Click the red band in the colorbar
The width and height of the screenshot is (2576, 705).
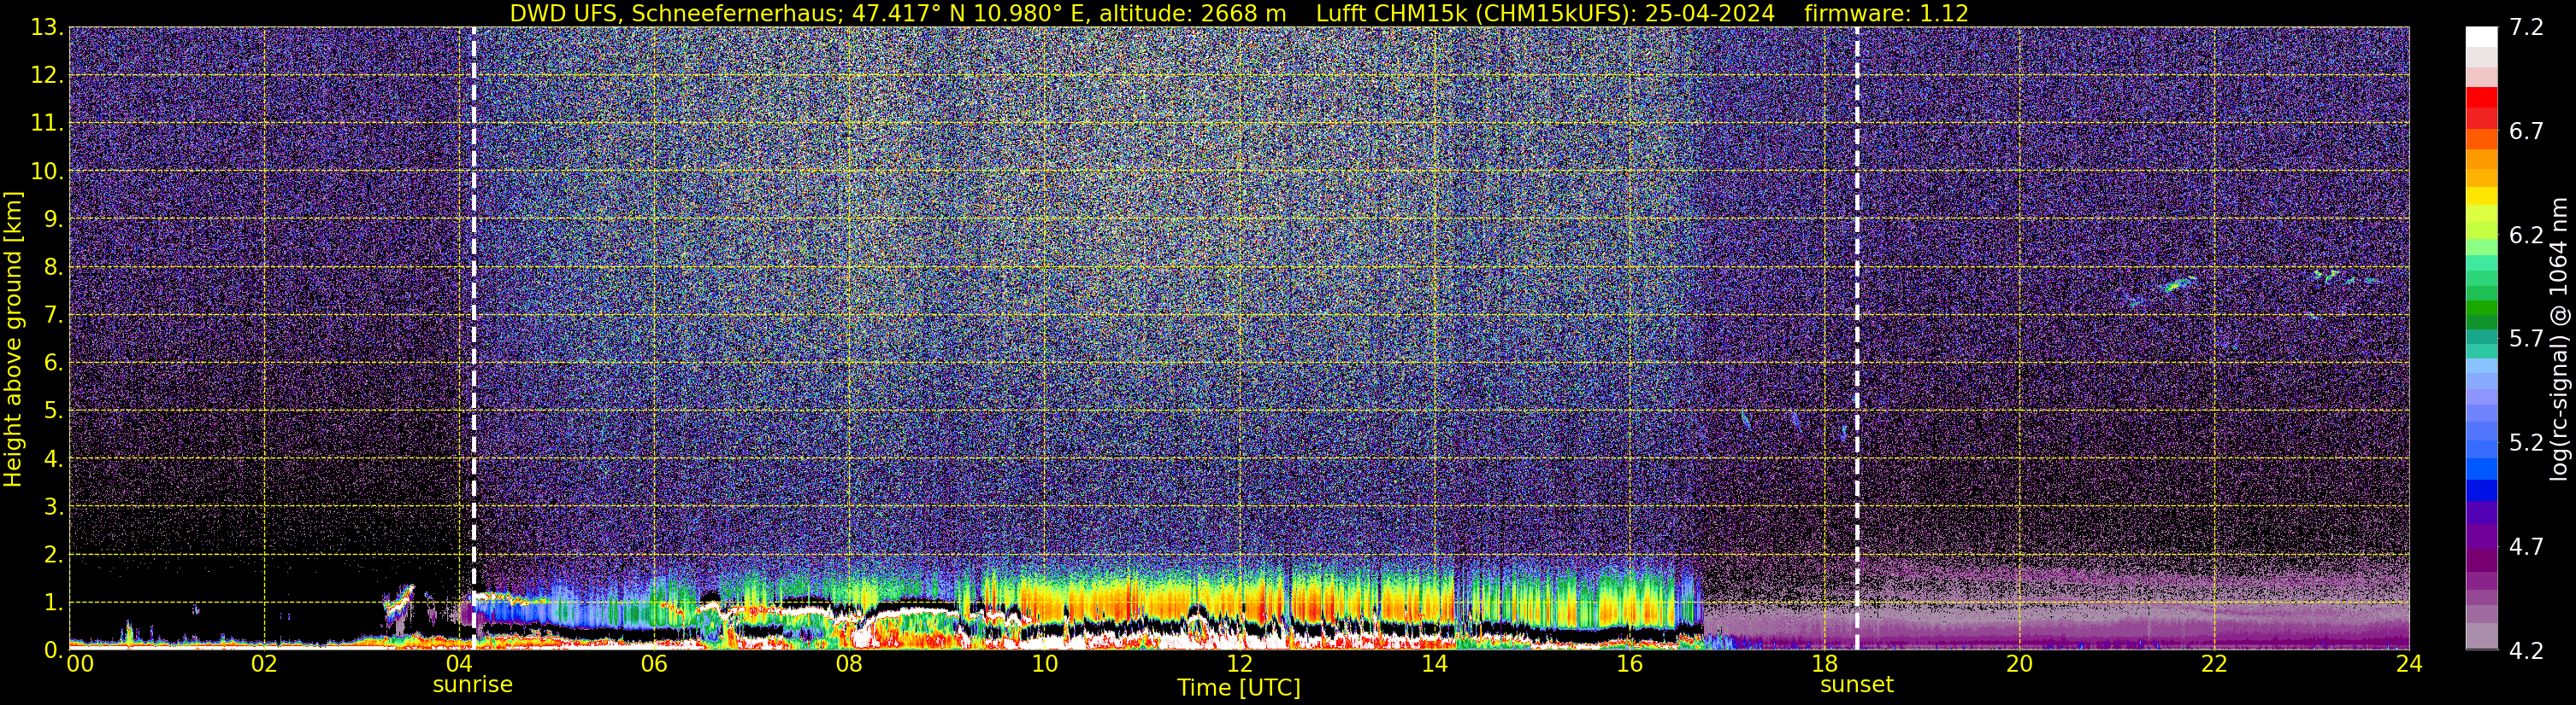tap(2481, 98)
